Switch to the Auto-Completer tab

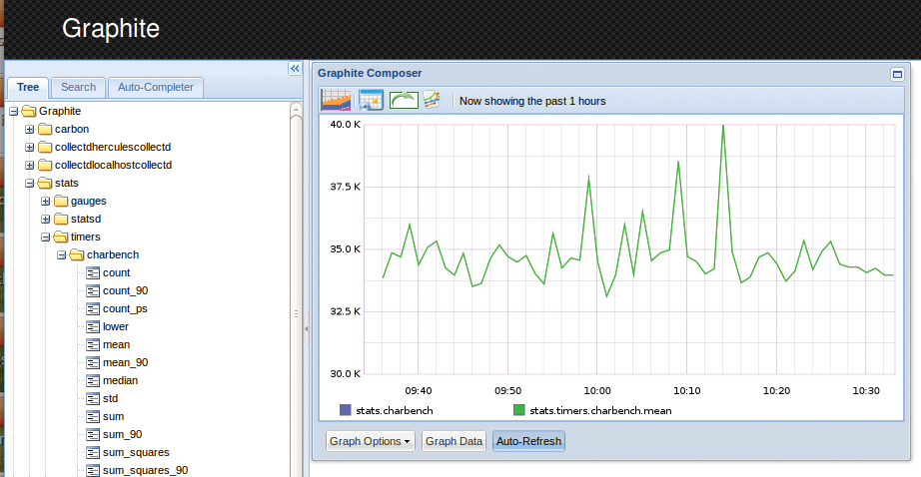[155, 88]
